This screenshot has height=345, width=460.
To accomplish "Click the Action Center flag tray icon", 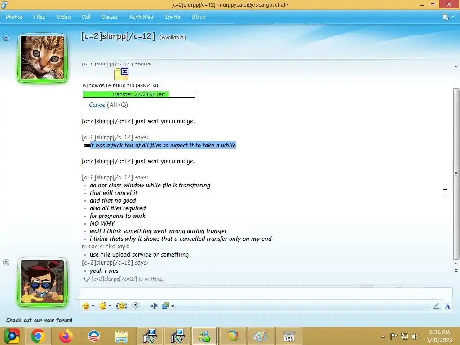I will pos(394,336).
